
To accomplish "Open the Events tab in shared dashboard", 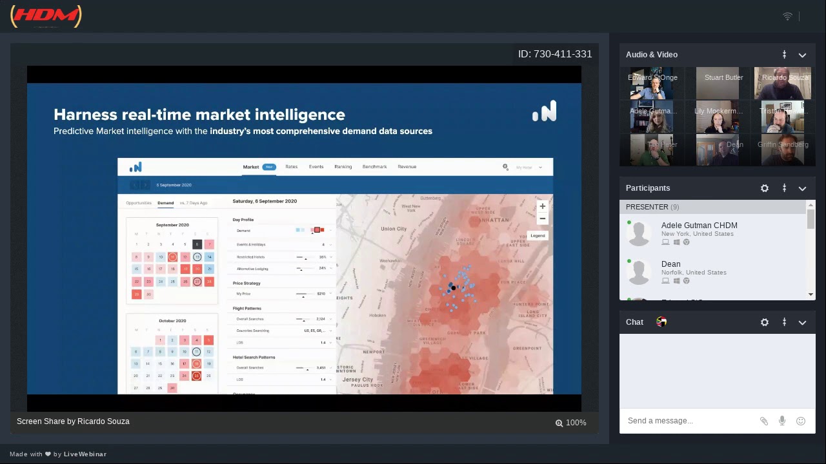I will tap(316, 167).
